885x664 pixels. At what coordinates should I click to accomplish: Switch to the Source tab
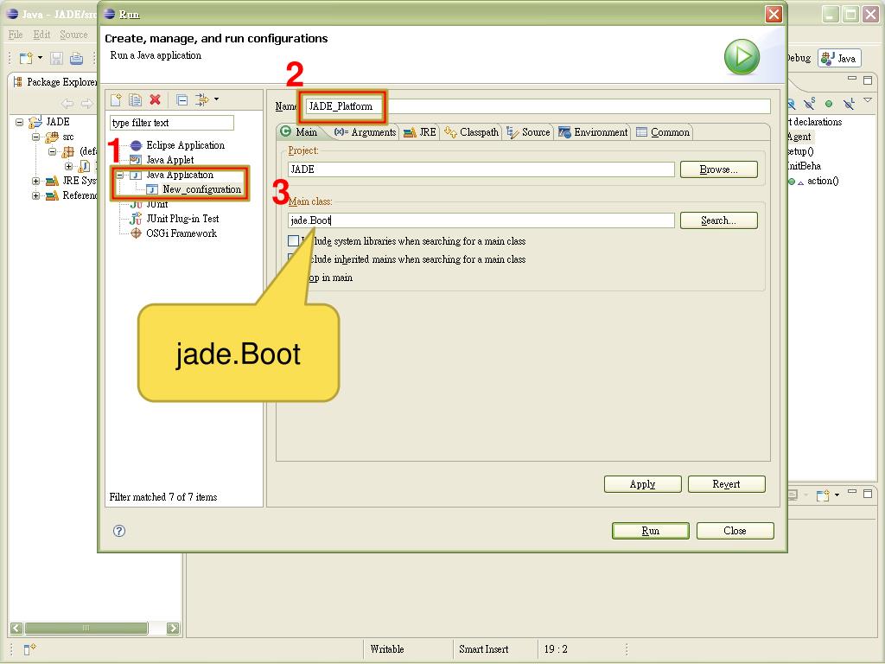(x=529, y=132)
